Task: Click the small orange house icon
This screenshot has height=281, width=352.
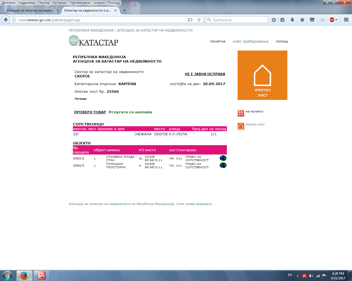Action: point(241,126)
